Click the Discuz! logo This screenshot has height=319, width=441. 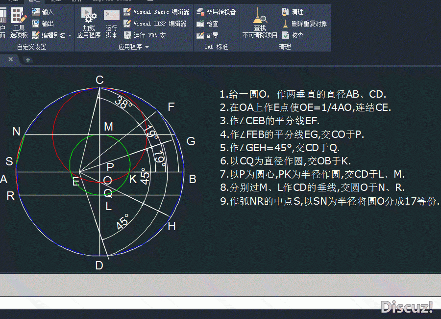(x=407, y=307)
